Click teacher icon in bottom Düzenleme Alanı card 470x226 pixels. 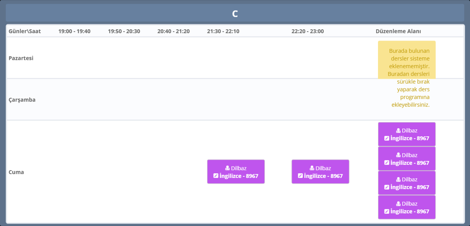pyautogui.click(x=398, y=204)
